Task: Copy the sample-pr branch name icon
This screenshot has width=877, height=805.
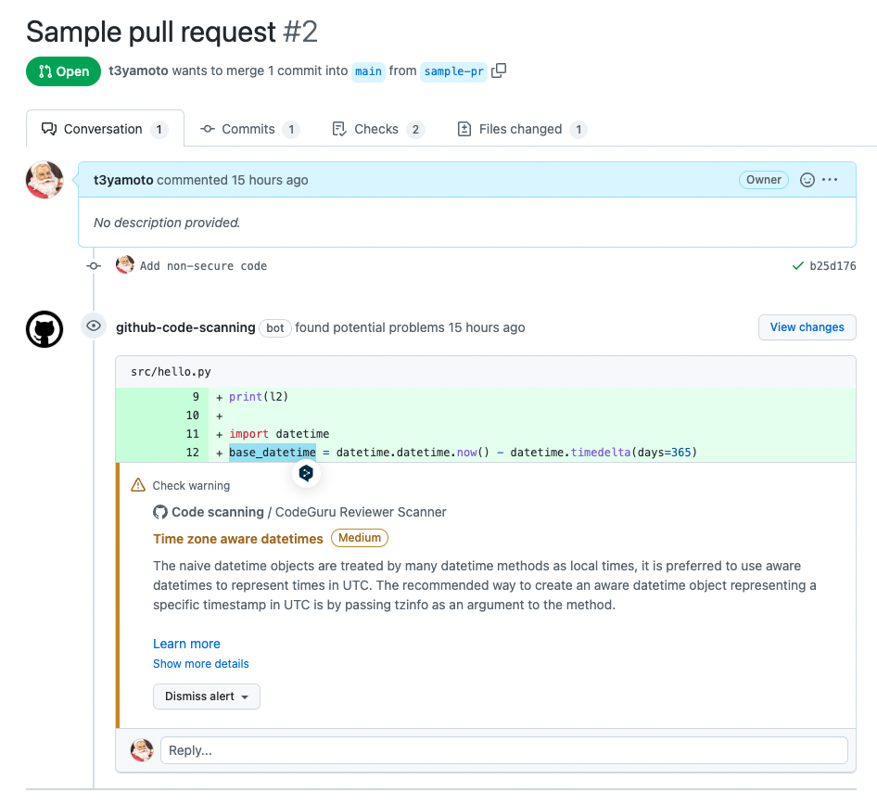Action: 499,70
